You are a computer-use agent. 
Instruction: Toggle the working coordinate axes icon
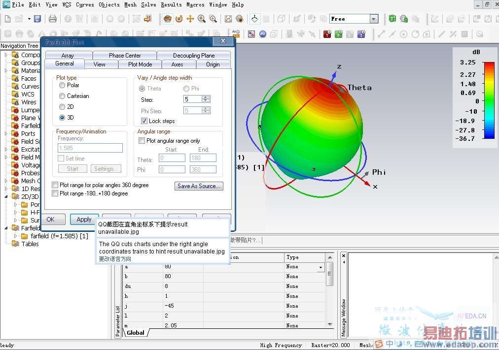[254, 19]
